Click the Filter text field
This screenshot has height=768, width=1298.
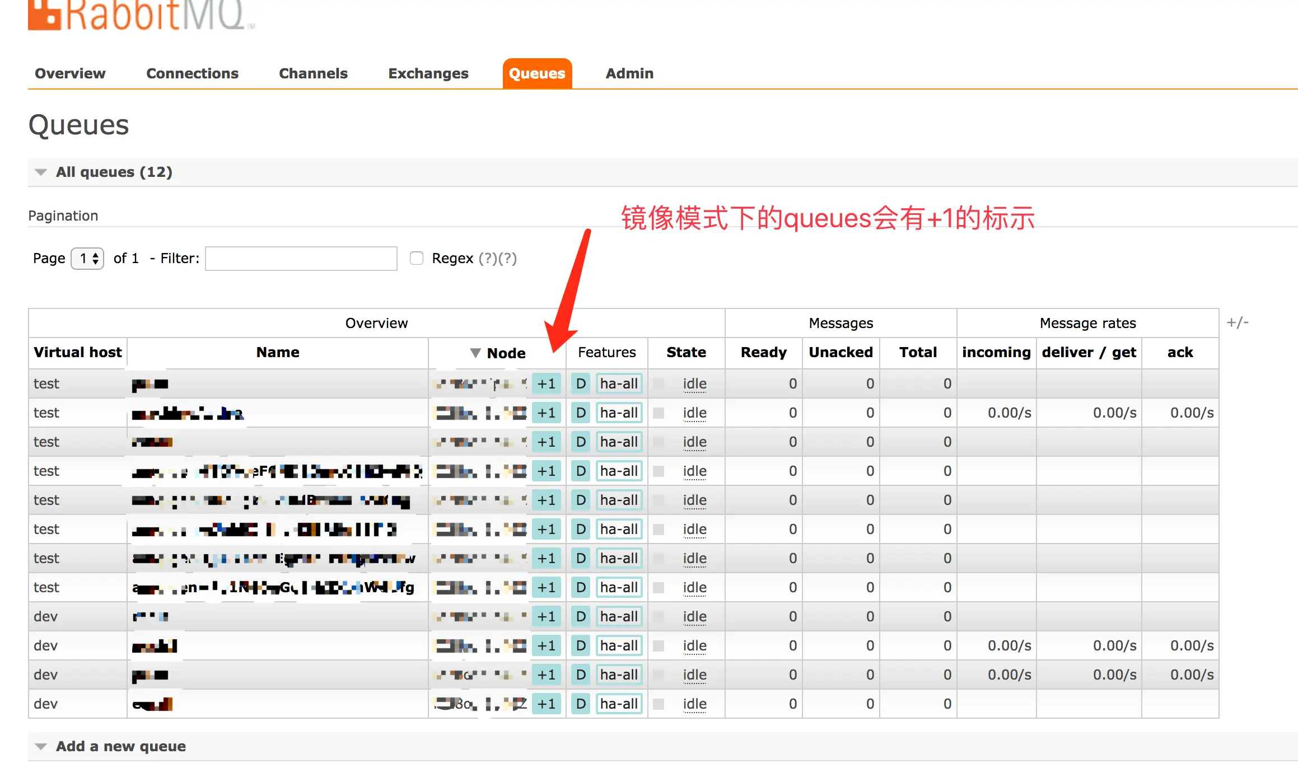tap(301, 259)
